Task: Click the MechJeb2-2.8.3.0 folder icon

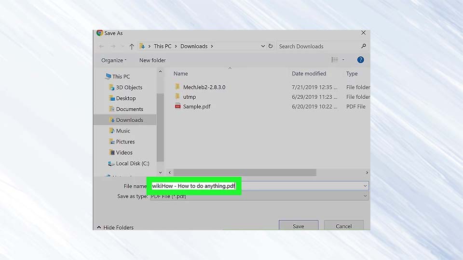Action: [x=177, y=87]
